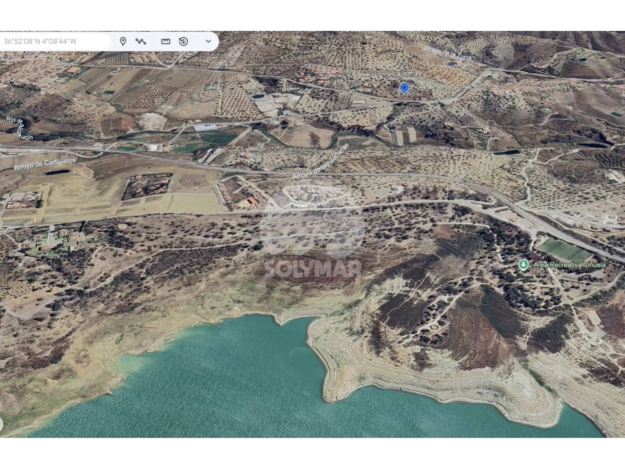Viewport: 625px width, 469px height.
Task: Click the Arroyo de Cortijuelos label
Action: pos(45,164)
